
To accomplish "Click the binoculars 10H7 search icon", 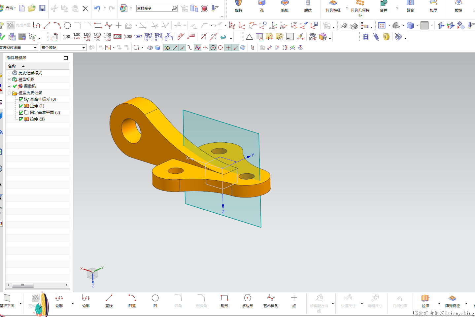I will [x=313, y=37].
